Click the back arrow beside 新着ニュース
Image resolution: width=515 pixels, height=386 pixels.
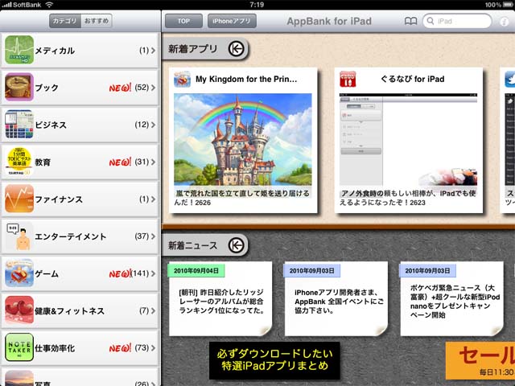click(236, 245)
